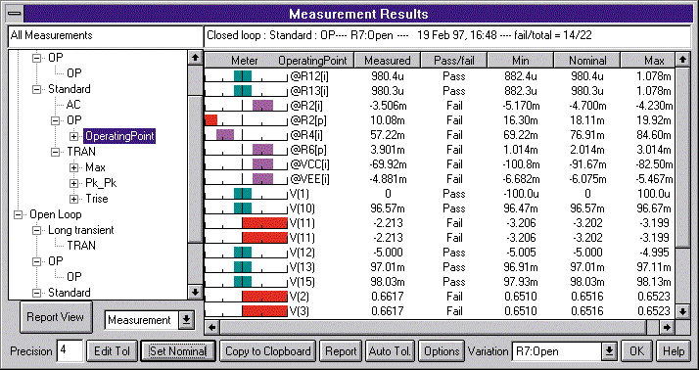699x370 pixels.
Task: Click the Report button
Action: [x=341, y=351]
